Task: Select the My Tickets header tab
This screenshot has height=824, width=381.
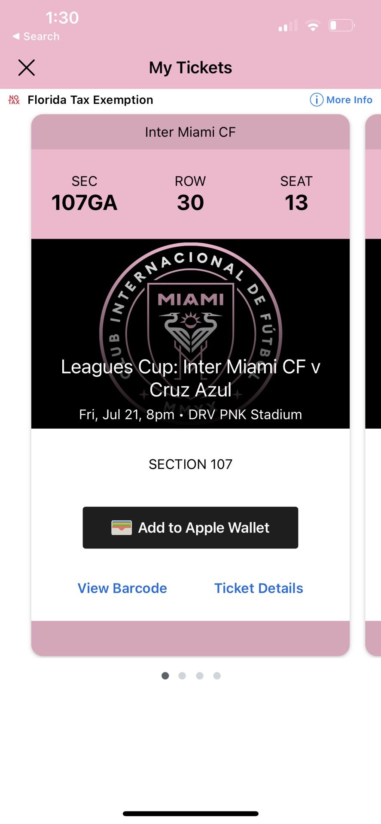Action: click(190, 67)
